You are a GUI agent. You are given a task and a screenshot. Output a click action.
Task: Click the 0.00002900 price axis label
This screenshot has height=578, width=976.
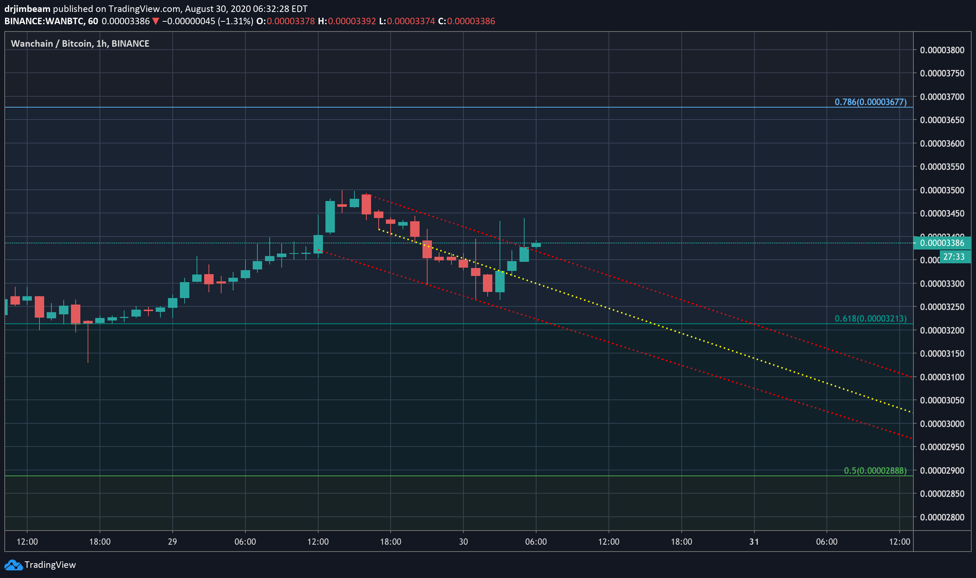(x=942, y=470)
